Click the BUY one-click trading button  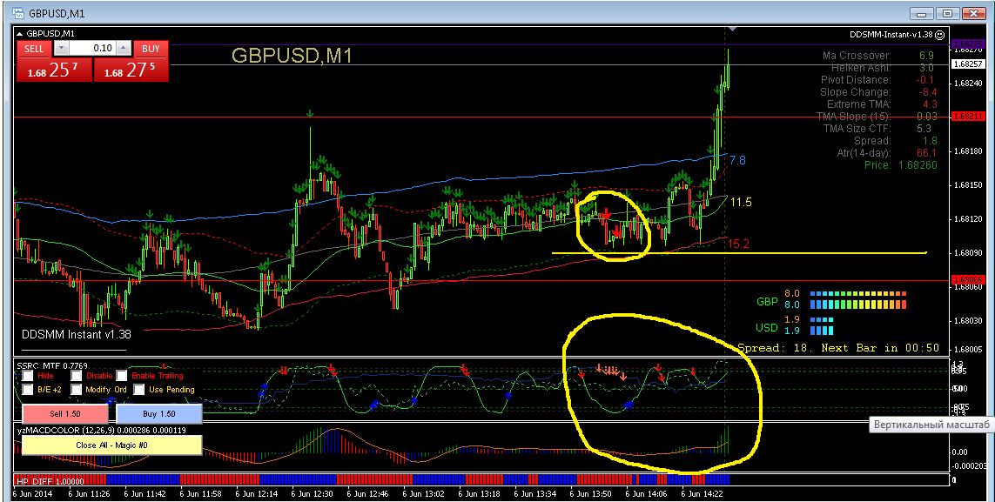click(151, 49)
